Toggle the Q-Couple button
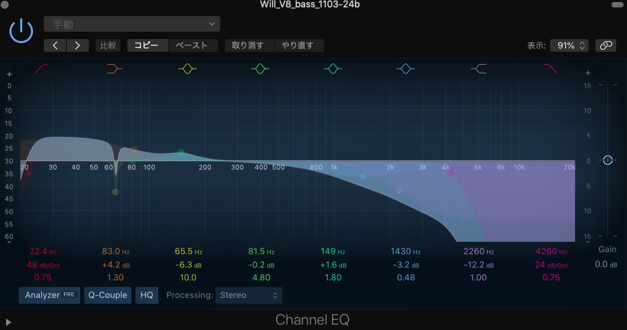Image resolution: width=627 pixels, height=330 pixels. [x=108, y=295]
